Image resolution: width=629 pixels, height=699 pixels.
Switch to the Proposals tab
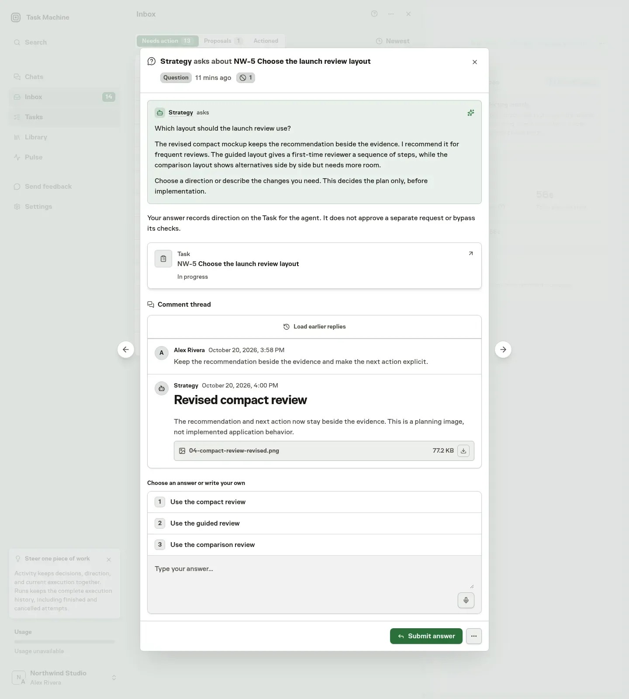[223, 41]
